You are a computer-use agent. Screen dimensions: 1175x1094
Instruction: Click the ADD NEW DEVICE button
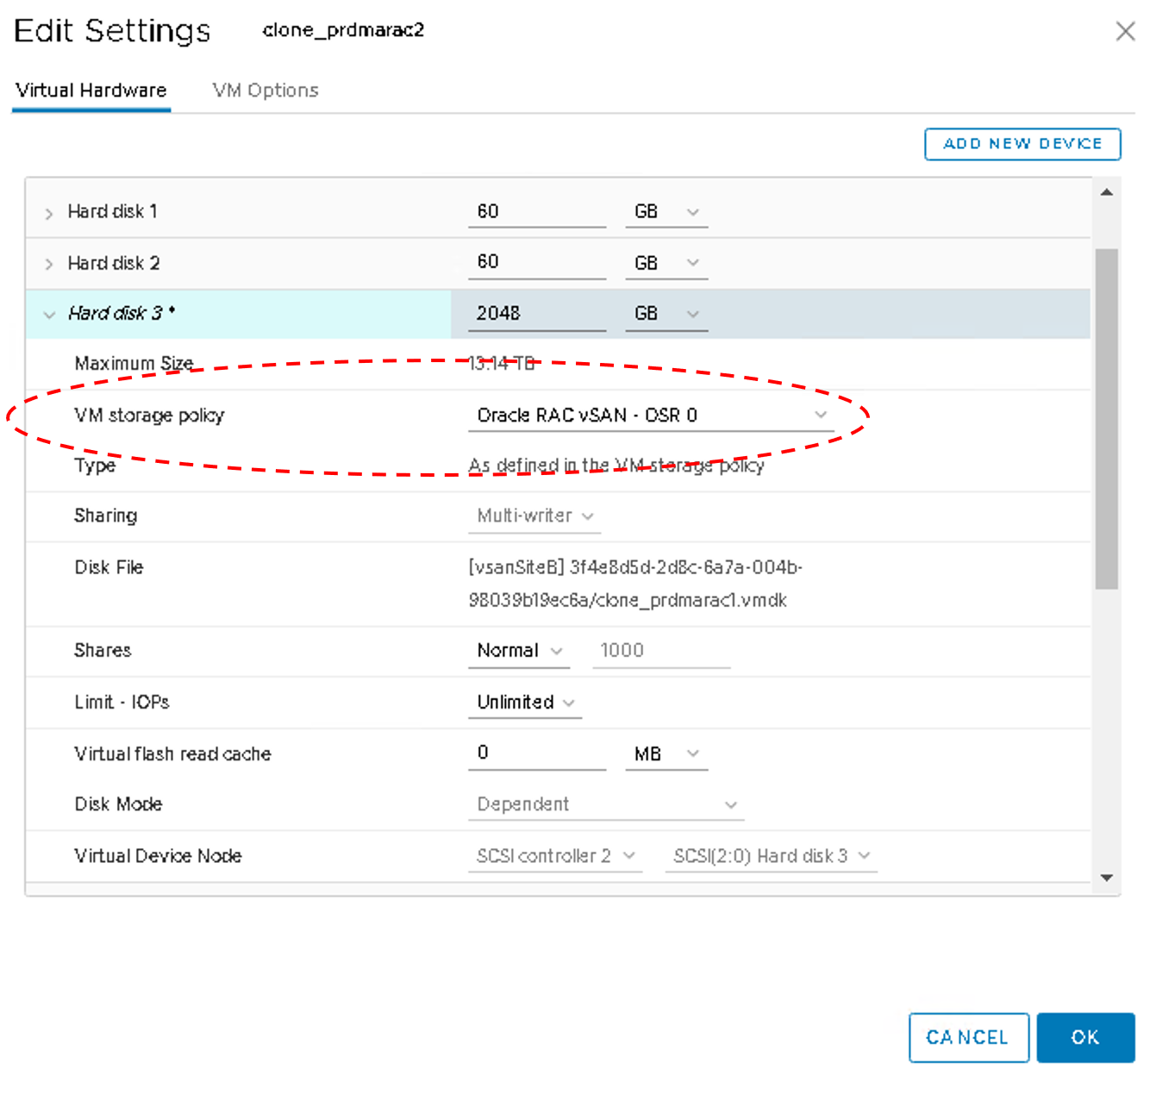pyautogui.click(x=1022, y=144)
